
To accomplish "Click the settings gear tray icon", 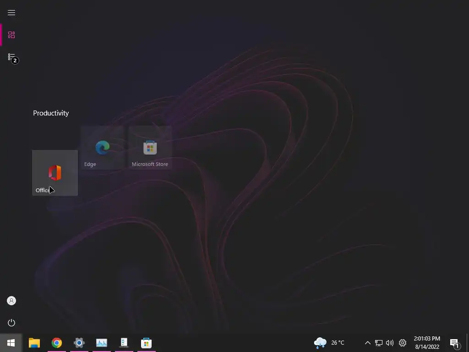I will pyautogui.click(x=403, y=343).
